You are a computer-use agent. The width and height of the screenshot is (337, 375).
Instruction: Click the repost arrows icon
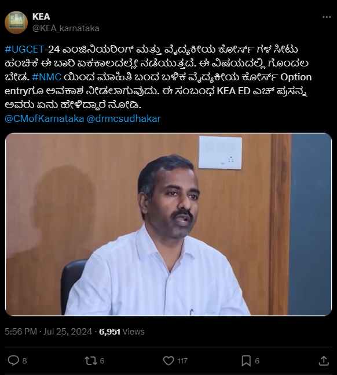[91, 361]
